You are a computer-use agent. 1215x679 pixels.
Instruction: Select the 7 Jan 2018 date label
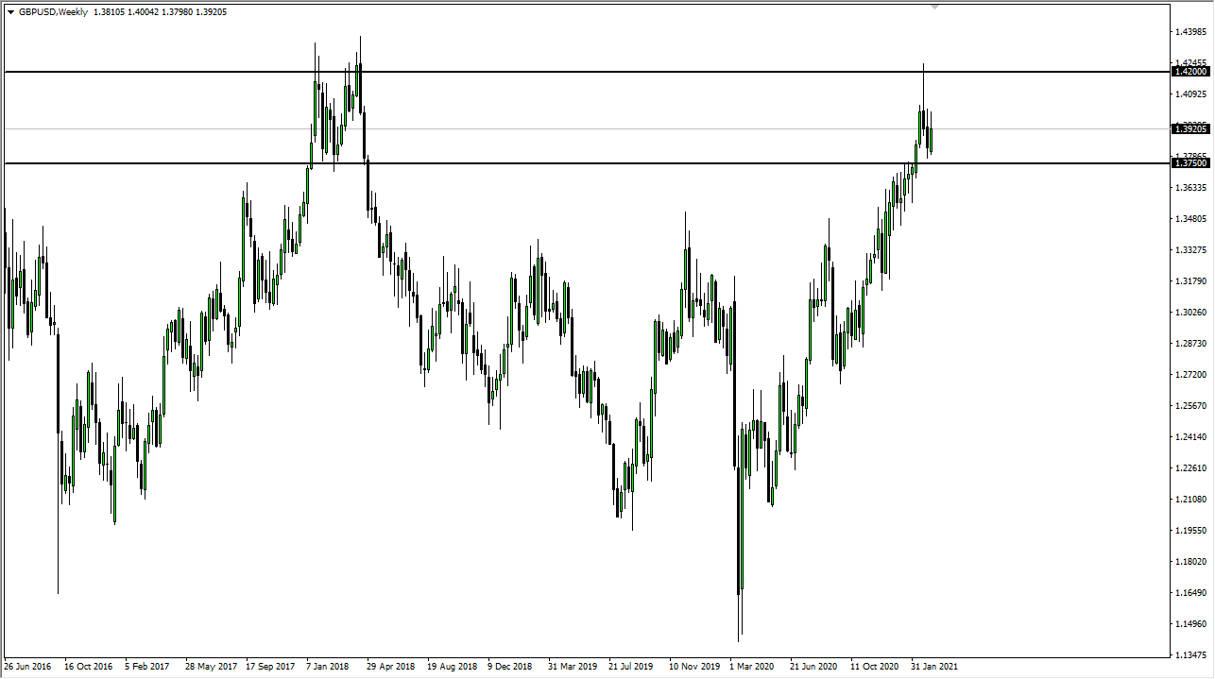[328, 666]
